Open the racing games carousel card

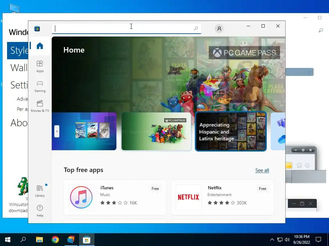[84, 131]
